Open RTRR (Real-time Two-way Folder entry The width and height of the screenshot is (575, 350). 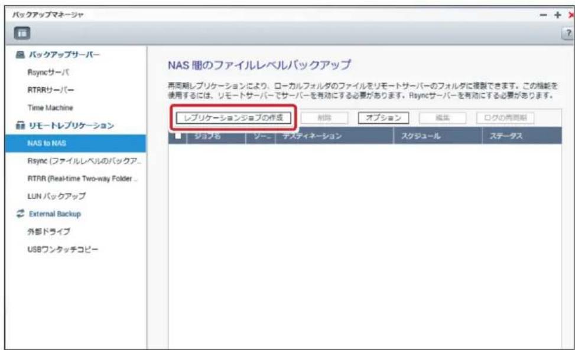tap(82, 179)
